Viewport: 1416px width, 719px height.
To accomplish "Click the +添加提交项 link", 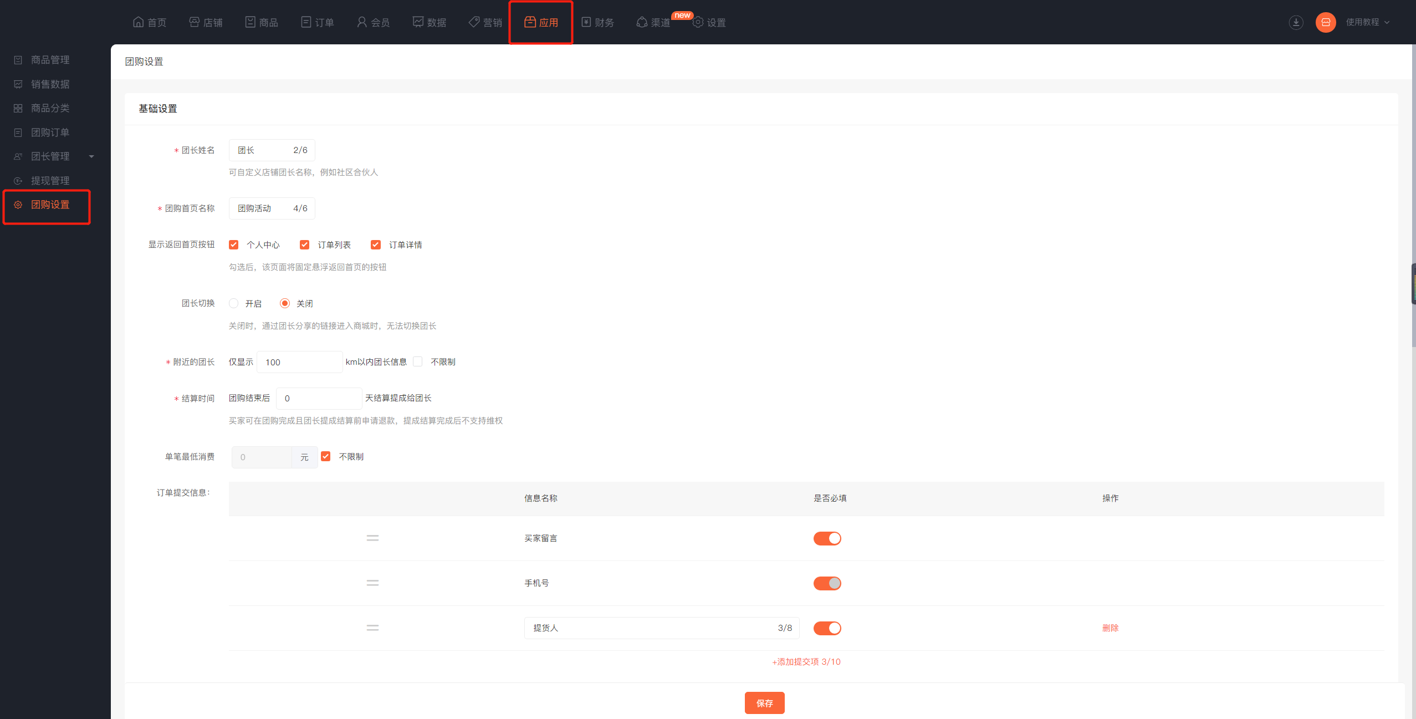I will pos(806,661).
